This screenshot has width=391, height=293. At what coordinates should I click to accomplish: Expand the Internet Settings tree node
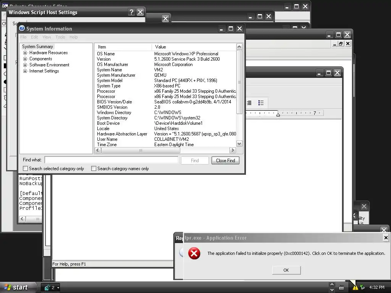25,71
